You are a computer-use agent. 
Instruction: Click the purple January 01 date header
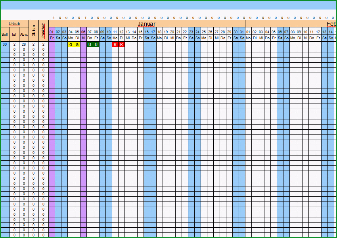[x=52, y=32]
